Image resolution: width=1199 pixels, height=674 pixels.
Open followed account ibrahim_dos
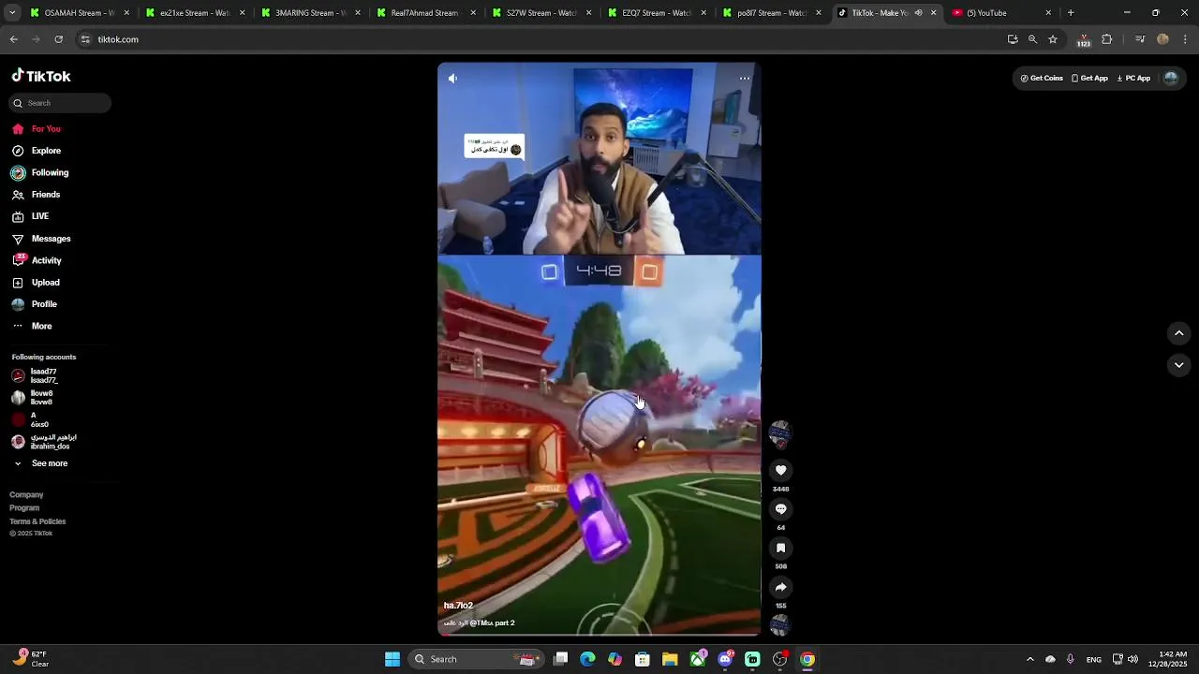pyautogui.click(x=45, y=442)
